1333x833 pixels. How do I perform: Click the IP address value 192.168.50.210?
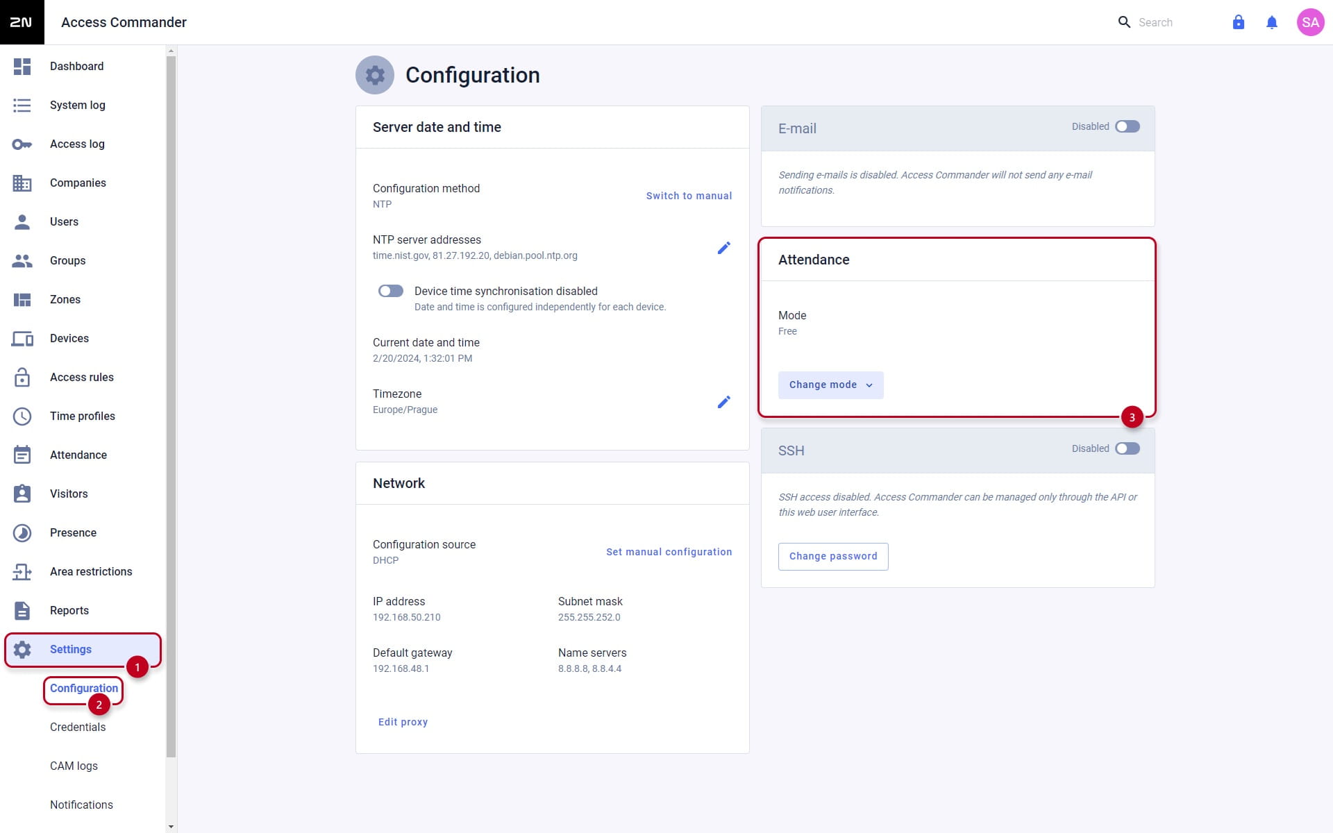click(407, 617)
